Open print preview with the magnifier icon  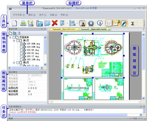[x=30, y=23]
